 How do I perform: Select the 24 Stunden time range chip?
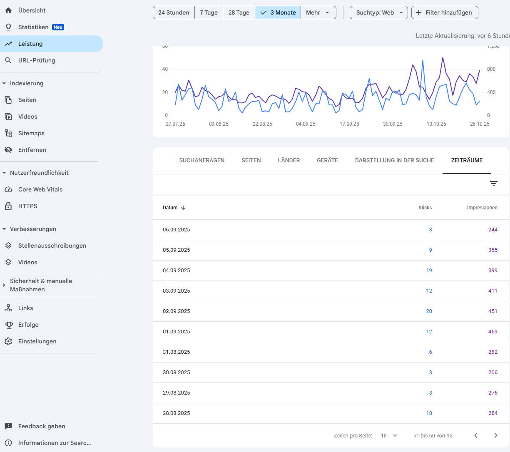click(x=173, y=12)
